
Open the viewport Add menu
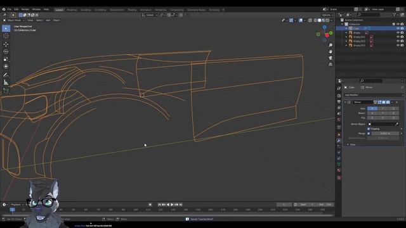point(48,20)
